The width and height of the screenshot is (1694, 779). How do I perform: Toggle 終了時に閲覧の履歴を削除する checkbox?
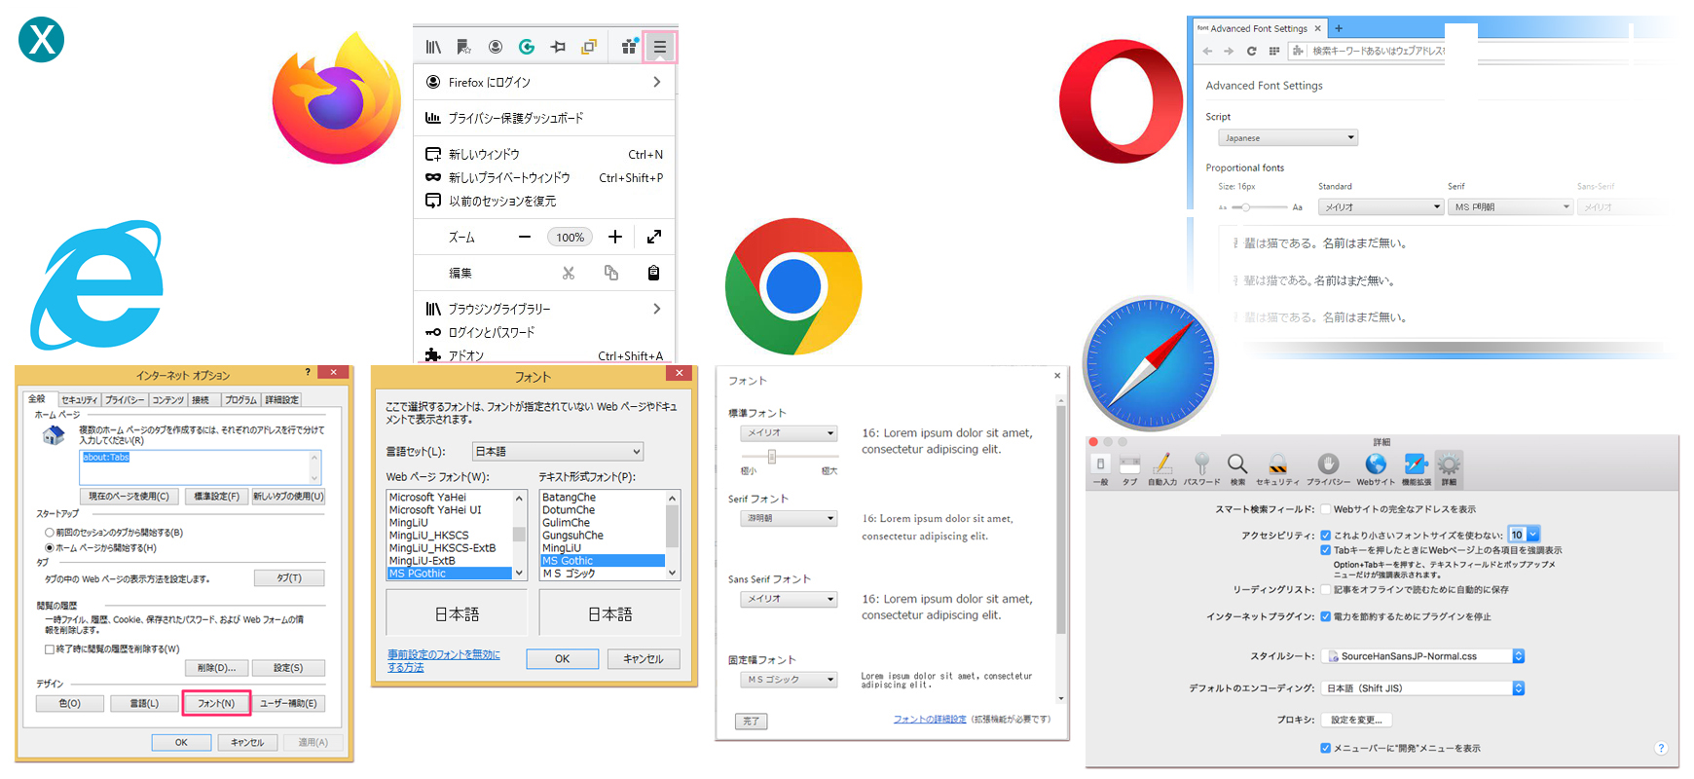coord(50,649)
